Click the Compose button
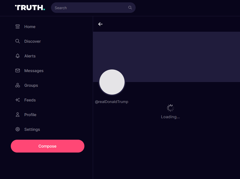Screen dimensions: 240x179 click(48, 146)
